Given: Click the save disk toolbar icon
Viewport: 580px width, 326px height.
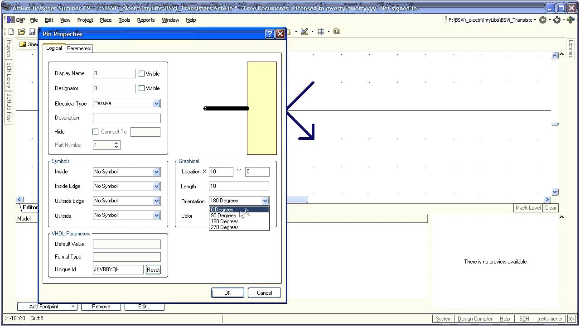Looking at the screenshot, I should [32, 32].
